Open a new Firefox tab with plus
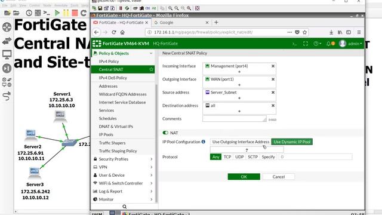 [216, 23]
